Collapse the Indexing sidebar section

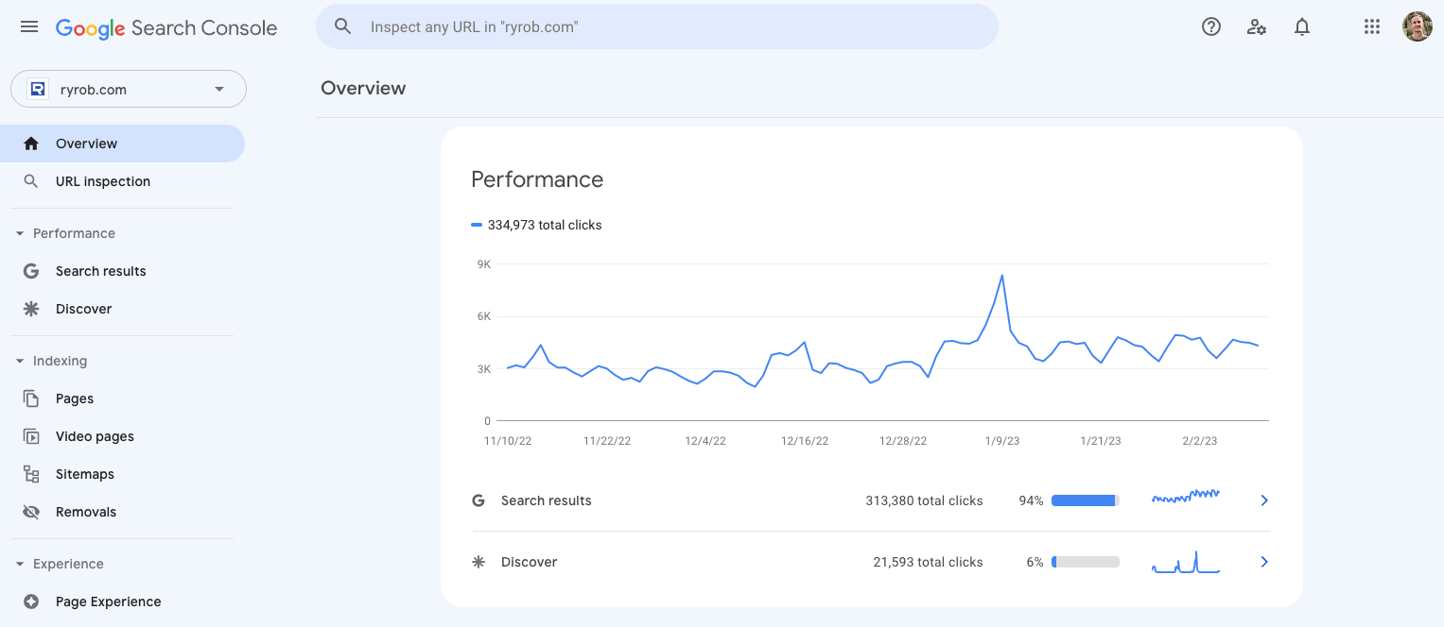click(20, 361)
